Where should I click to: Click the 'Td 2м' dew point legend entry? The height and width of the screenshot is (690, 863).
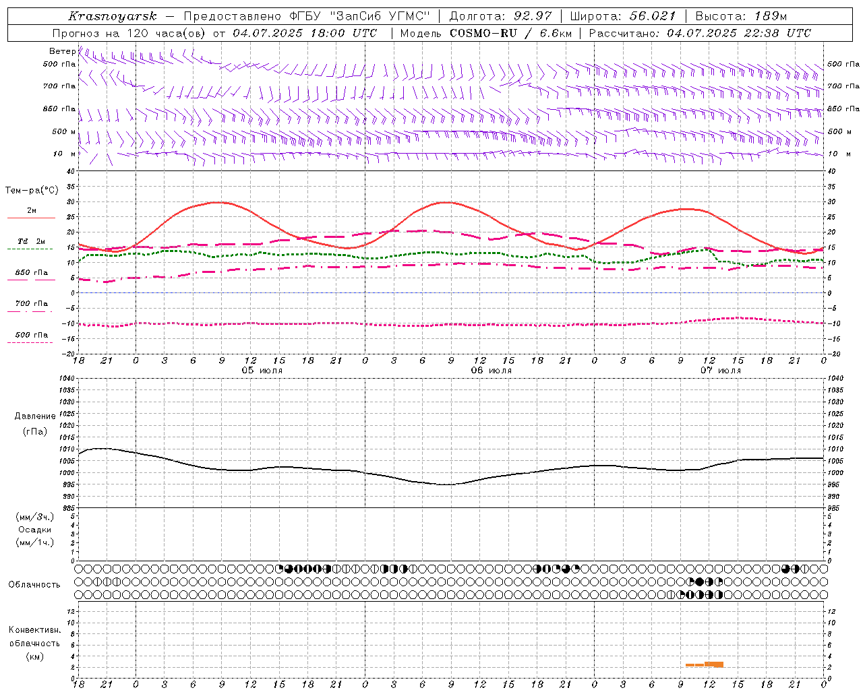(x=32, y=241)
